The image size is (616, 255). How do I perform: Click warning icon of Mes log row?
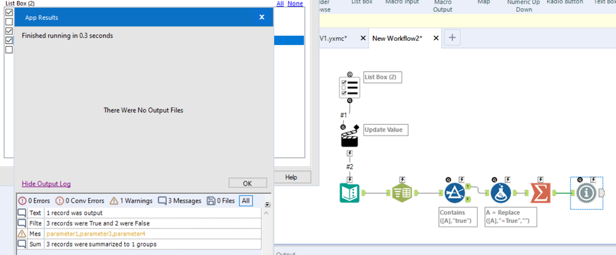point(22,234)
